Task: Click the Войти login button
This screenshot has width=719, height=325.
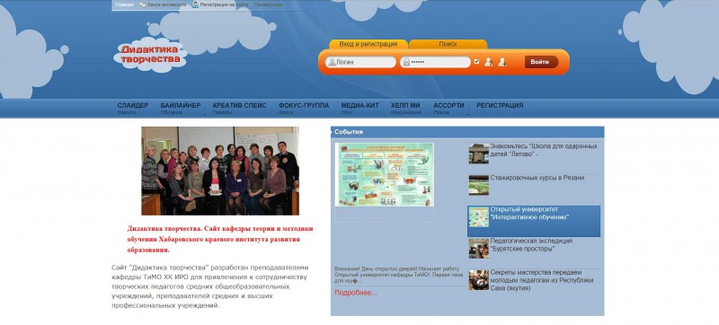Action: (x=541, y=62)
